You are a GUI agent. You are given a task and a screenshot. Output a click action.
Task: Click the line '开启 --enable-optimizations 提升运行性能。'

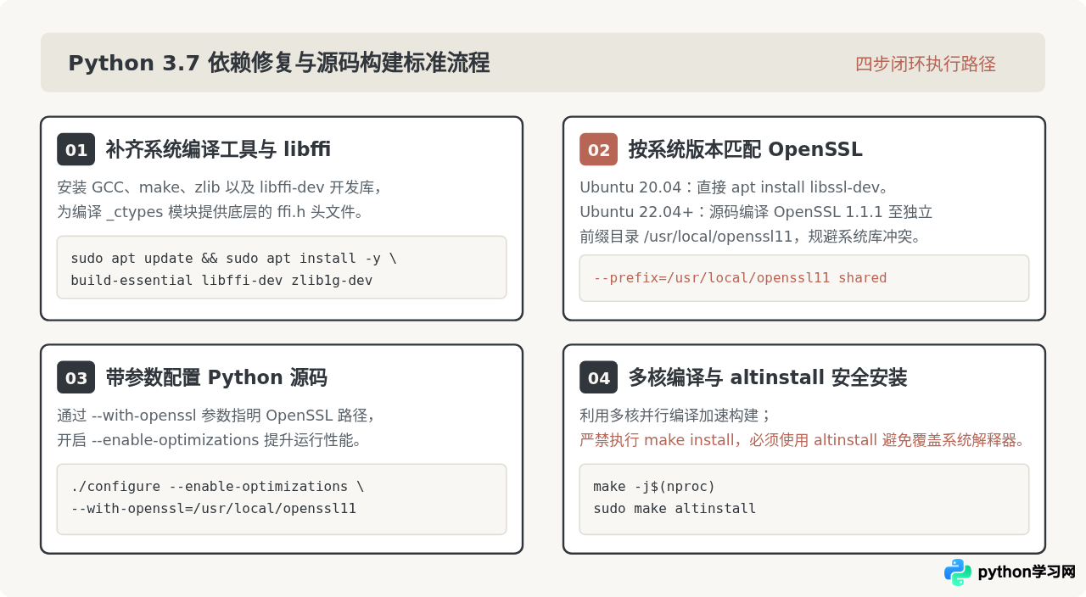tap(210, 439)
